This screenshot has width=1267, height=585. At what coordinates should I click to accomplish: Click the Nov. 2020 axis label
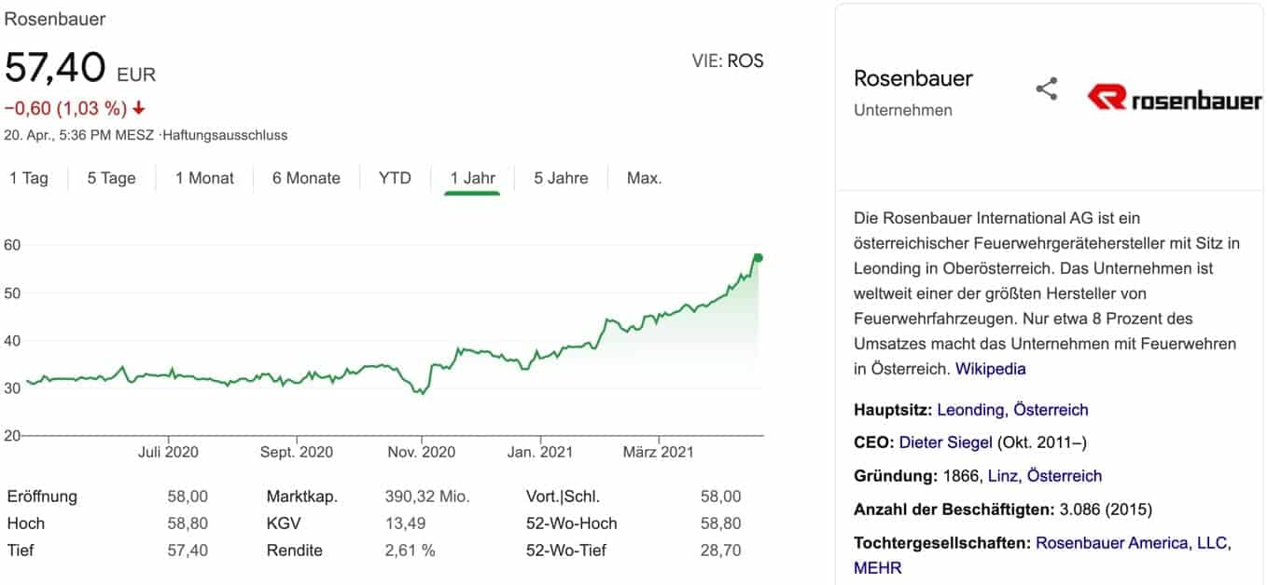pos(421,453)
